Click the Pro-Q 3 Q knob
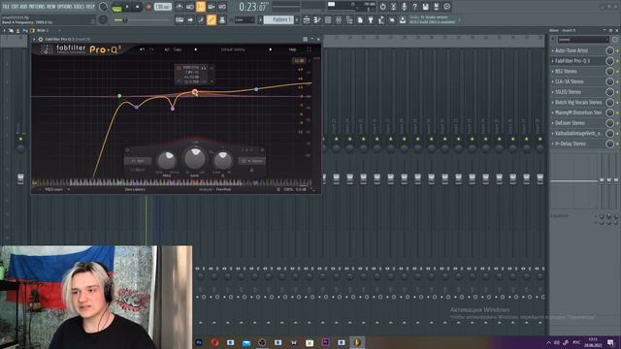 click(222, 160)
